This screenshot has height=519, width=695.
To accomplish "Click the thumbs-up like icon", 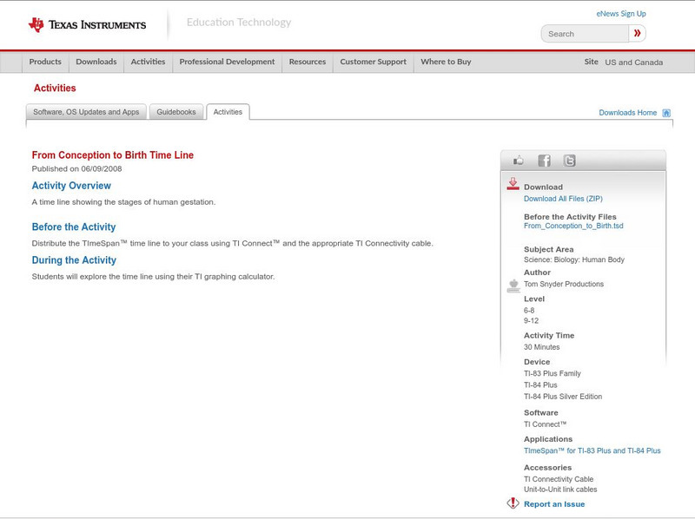I will [519, 161].
